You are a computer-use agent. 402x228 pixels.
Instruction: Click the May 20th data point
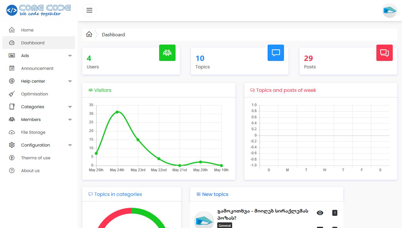[201, 162]
